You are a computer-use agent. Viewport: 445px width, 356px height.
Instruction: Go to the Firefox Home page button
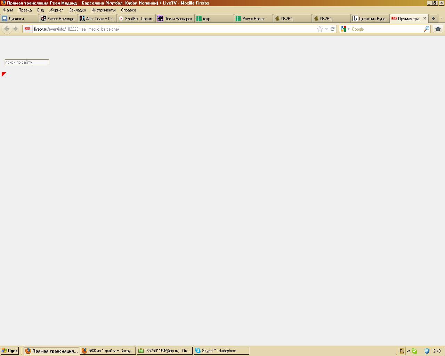438,29
